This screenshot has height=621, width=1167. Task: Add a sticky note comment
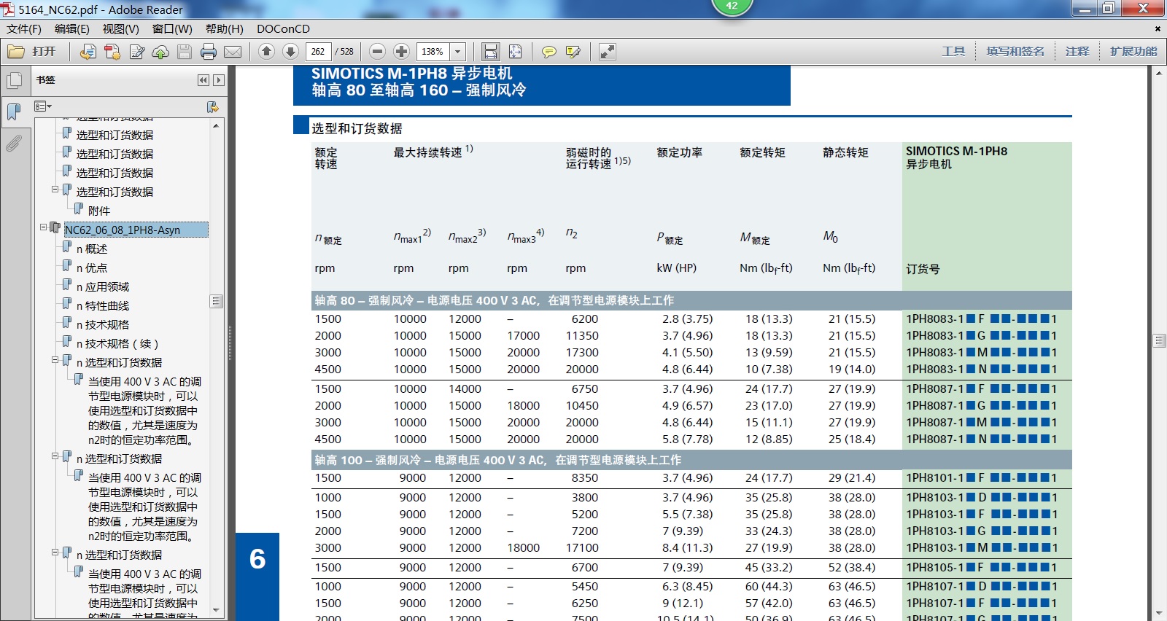[x=549, y=52]
